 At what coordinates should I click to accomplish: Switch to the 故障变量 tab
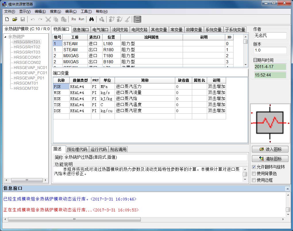[194, 30]
